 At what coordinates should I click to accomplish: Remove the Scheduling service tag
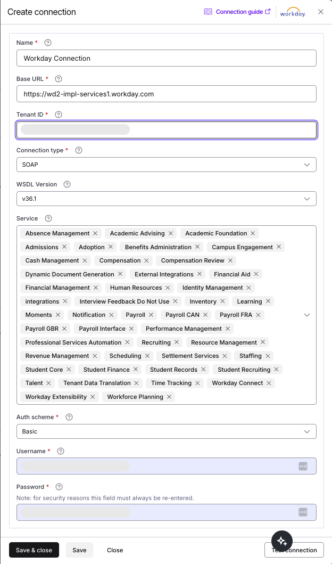coord(147,356)
